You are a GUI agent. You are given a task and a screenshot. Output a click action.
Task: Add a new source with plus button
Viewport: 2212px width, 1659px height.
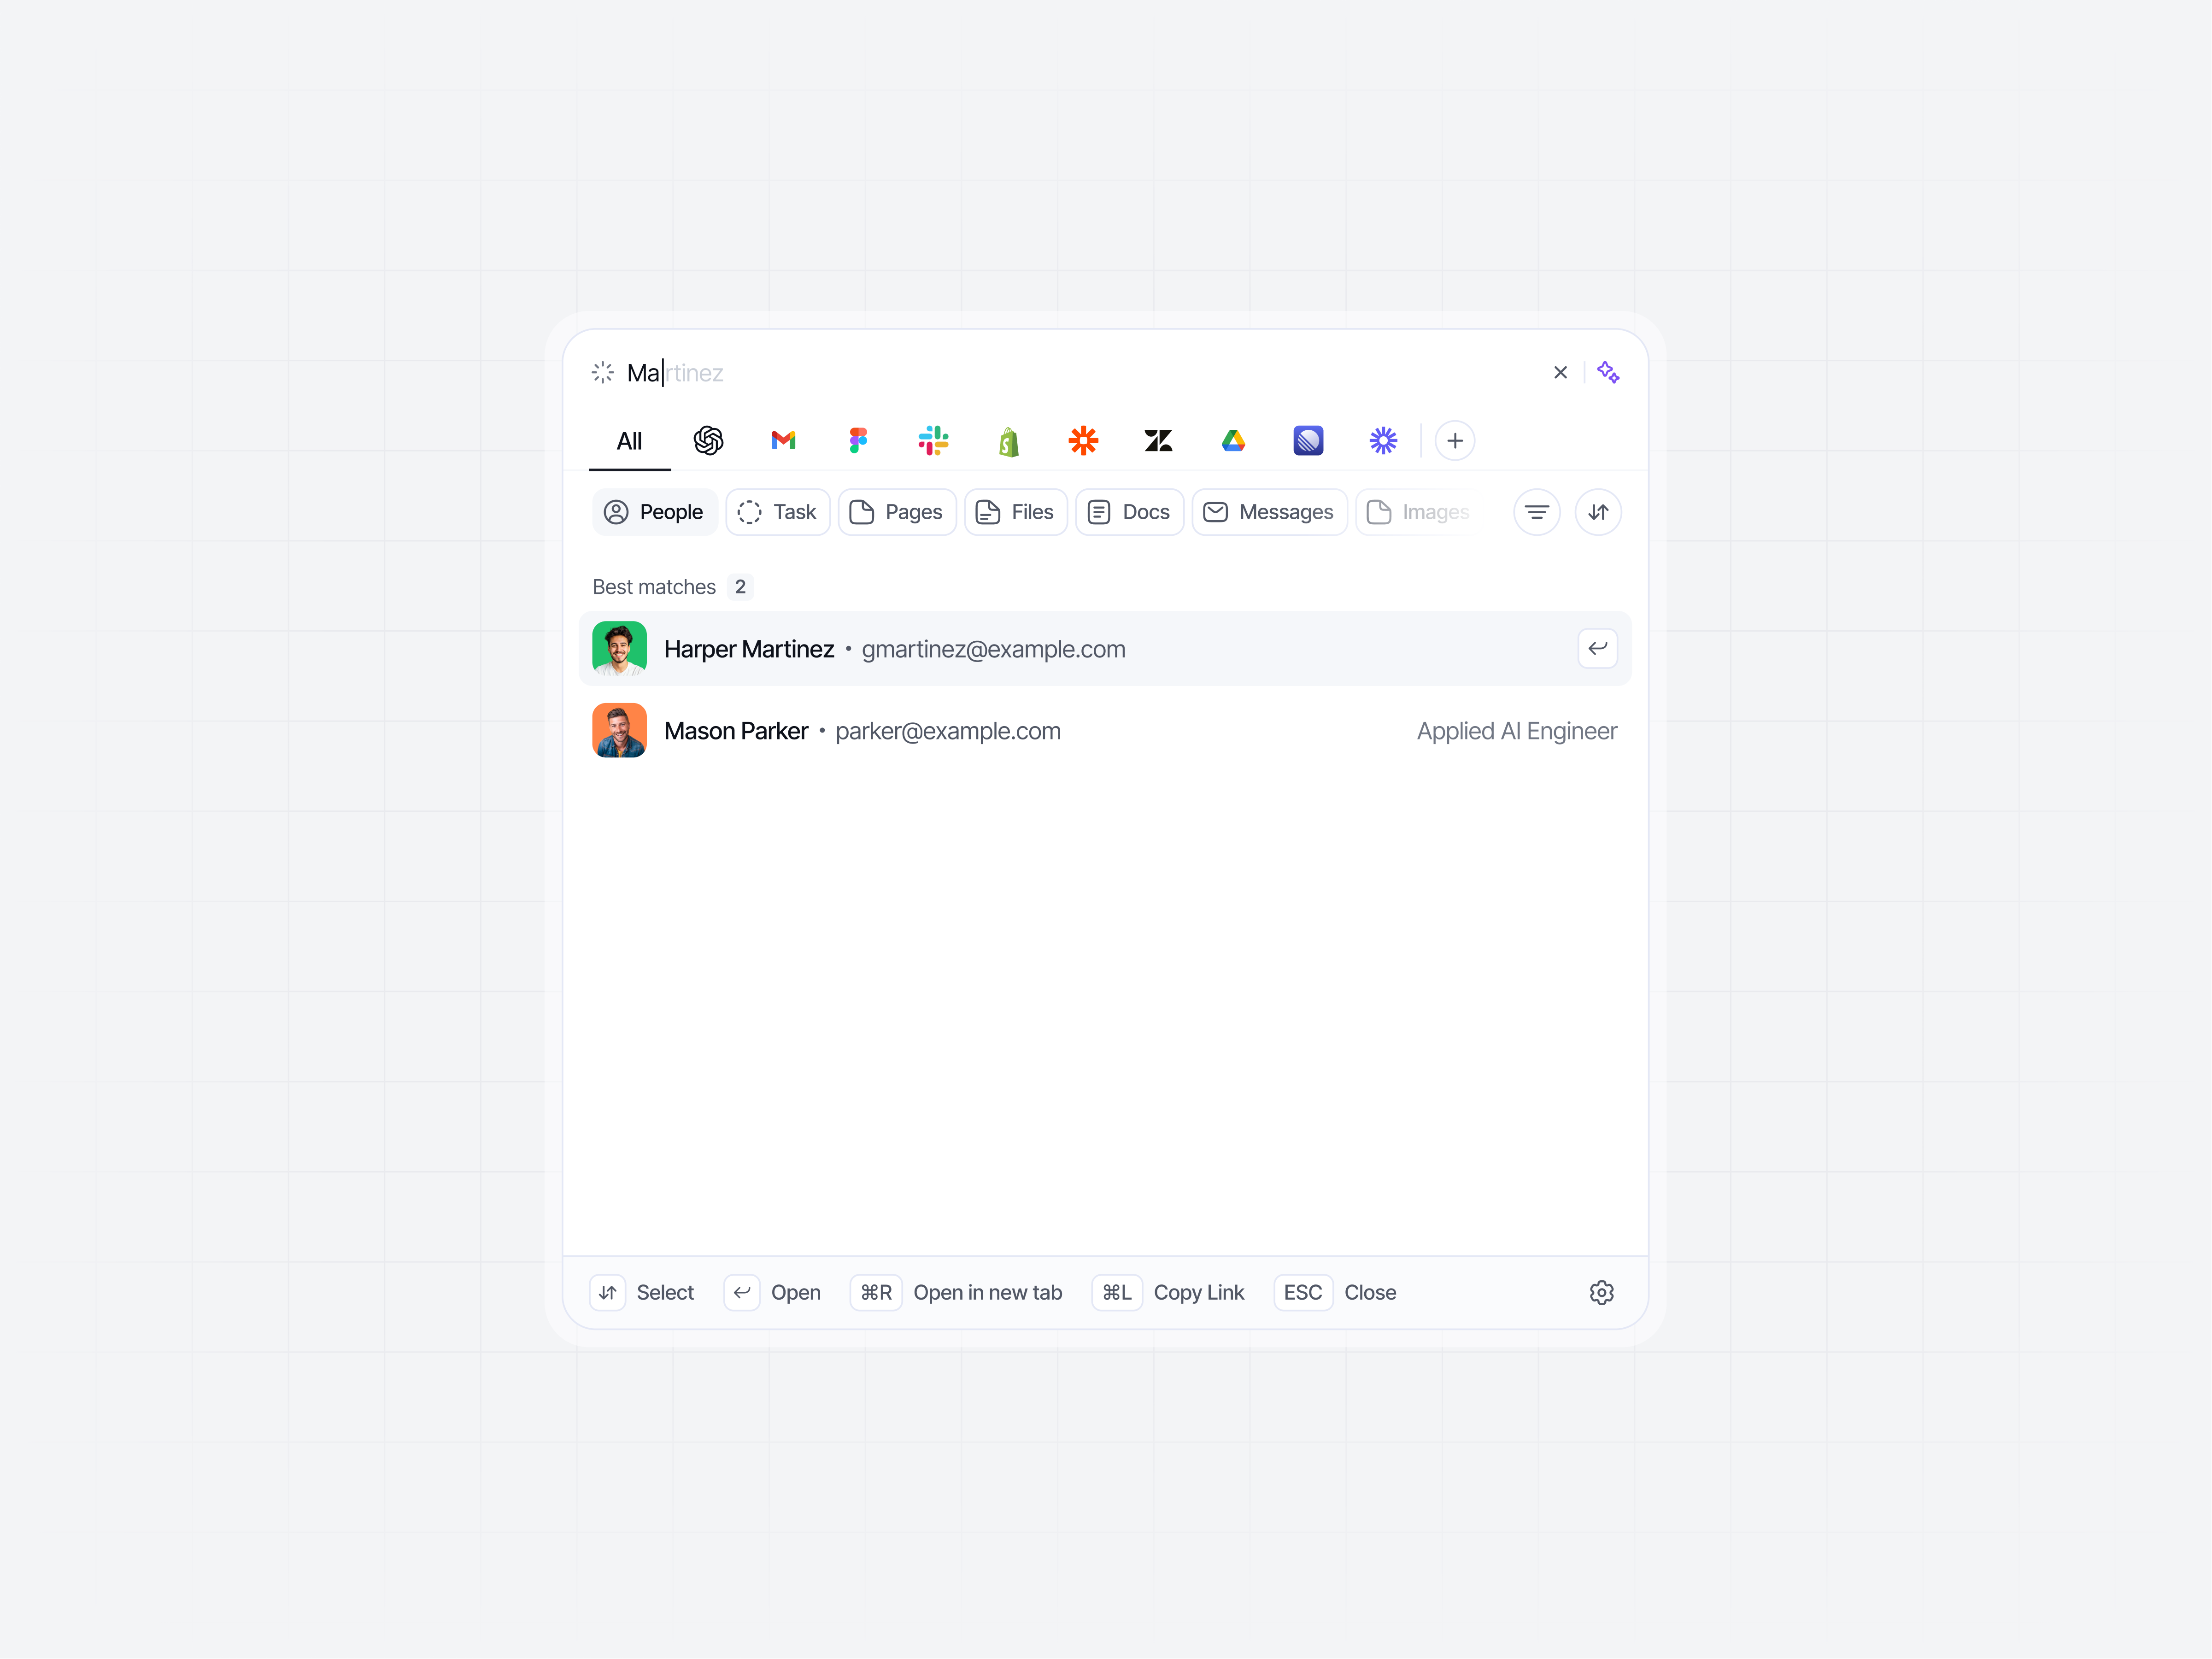(1454, 441)
